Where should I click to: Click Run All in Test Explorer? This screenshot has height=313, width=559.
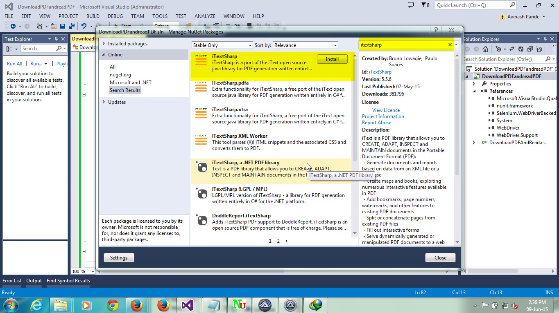point(14,64)
